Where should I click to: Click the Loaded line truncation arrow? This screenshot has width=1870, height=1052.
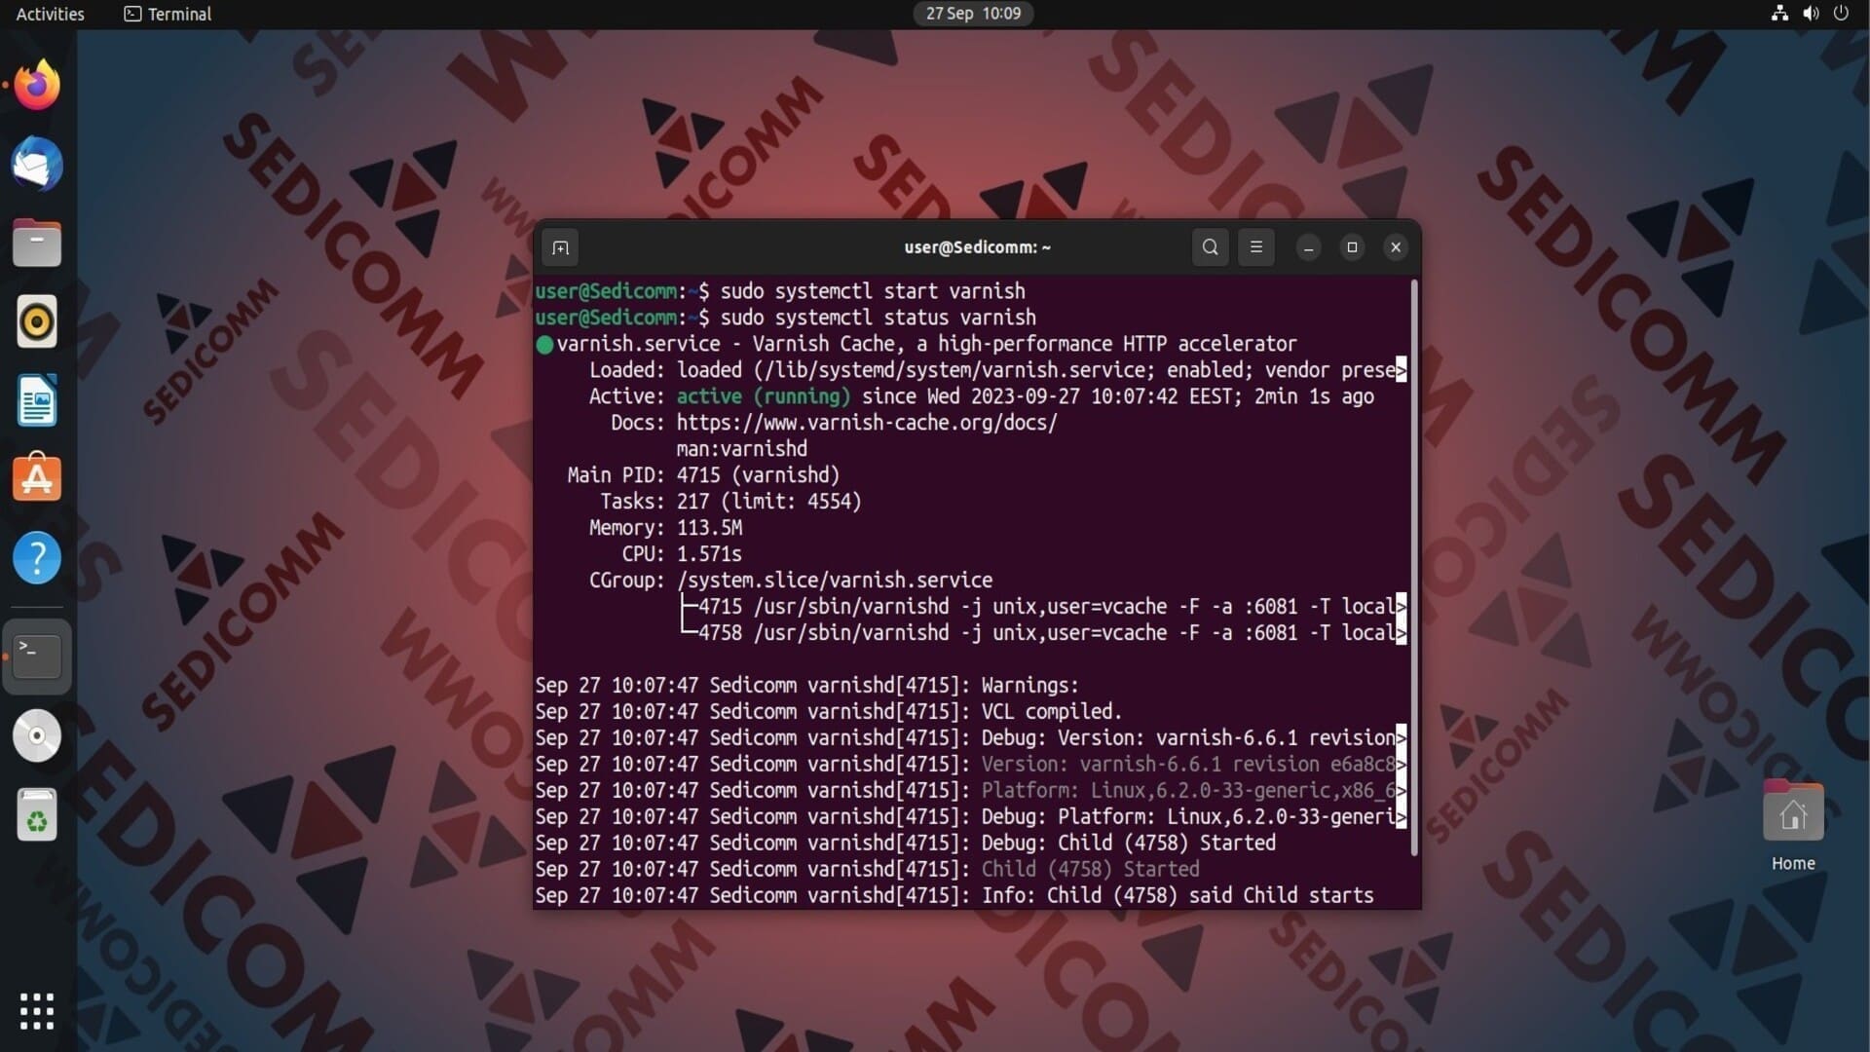tap(1402, 370)
